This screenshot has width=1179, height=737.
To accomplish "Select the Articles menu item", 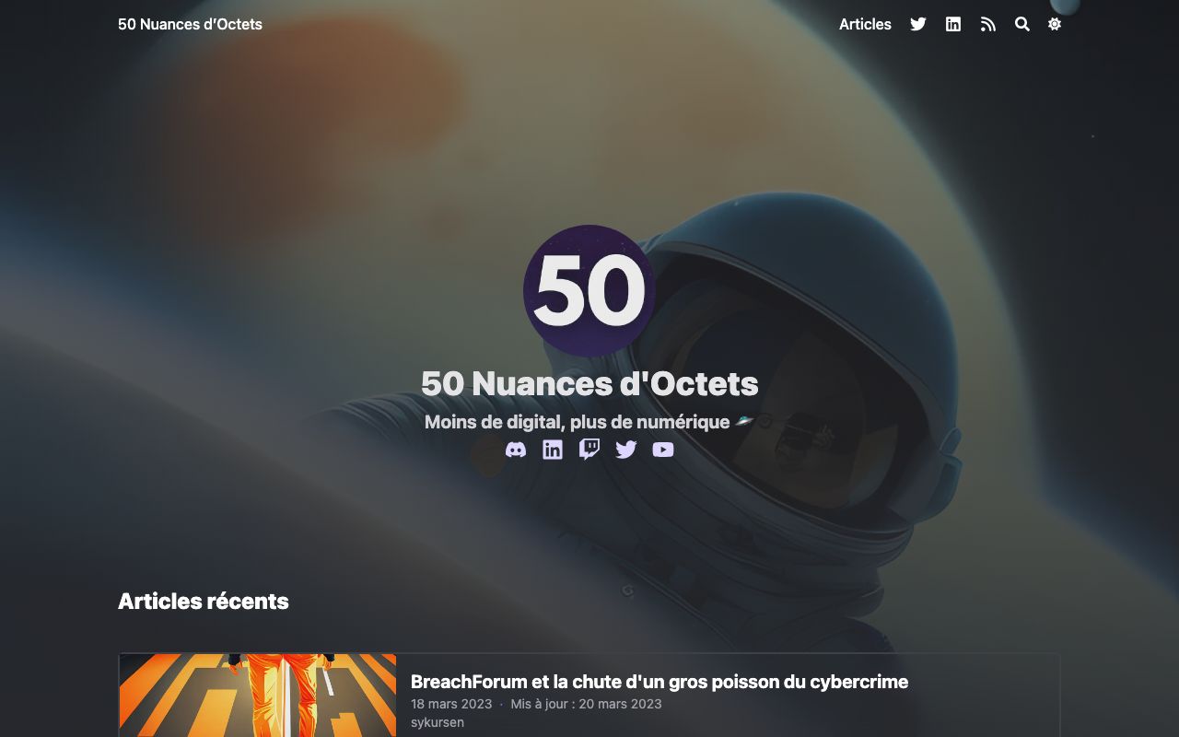I will (x=865, y=25).
